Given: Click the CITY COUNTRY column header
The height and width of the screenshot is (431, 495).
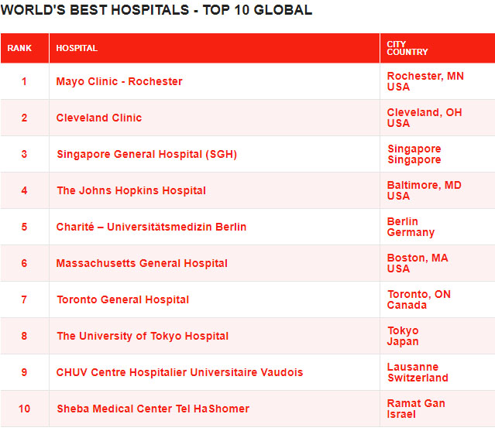Looking at the screenshot, I should tap(407, 48).
